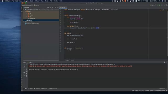Viewport: 168px width, 94px height.
Task: Open main run configuration dropdown
Action: click(x=152, y=5)
